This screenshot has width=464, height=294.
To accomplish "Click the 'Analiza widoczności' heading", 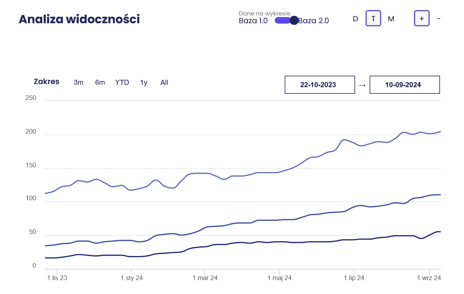I will tap(79, 19).
